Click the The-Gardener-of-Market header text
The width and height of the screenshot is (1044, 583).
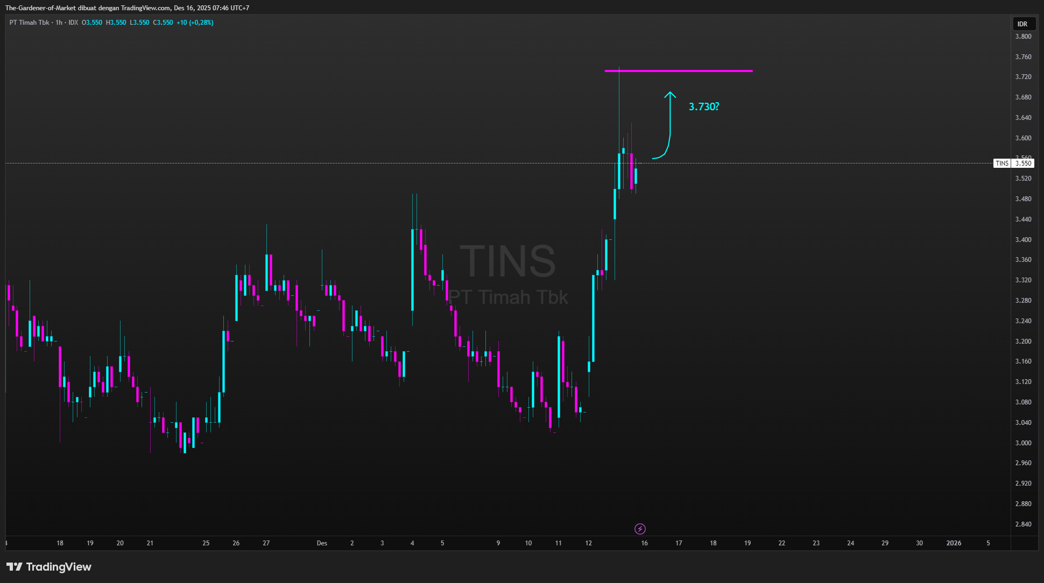(40, 8)
